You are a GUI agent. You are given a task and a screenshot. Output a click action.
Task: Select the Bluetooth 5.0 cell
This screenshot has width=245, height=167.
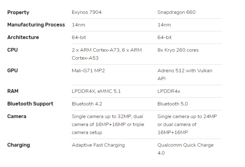(173, 104)
